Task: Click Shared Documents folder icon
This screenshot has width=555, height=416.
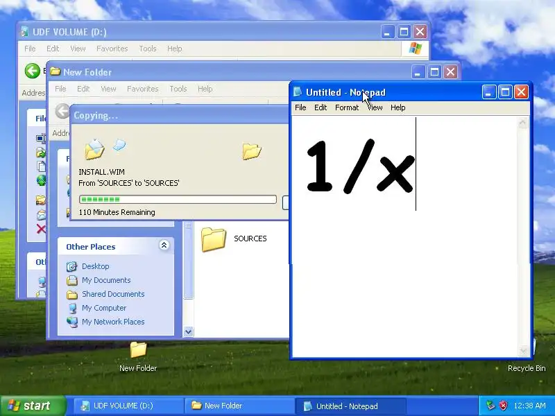Action: (x=72, y=294)
